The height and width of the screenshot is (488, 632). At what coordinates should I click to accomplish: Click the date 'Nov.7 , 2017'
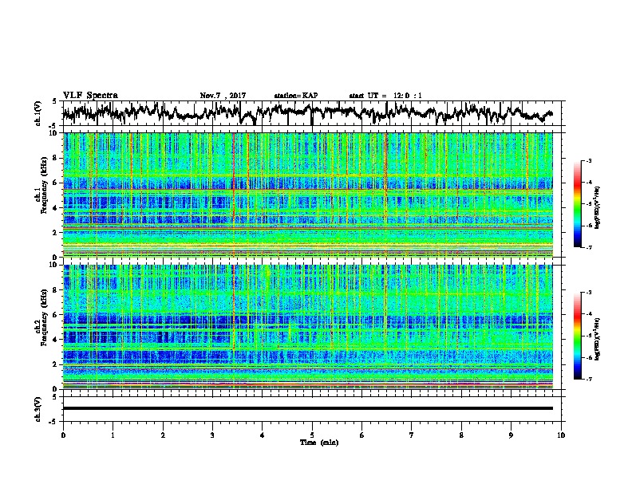pyautogui.click(x=223, y=96)
